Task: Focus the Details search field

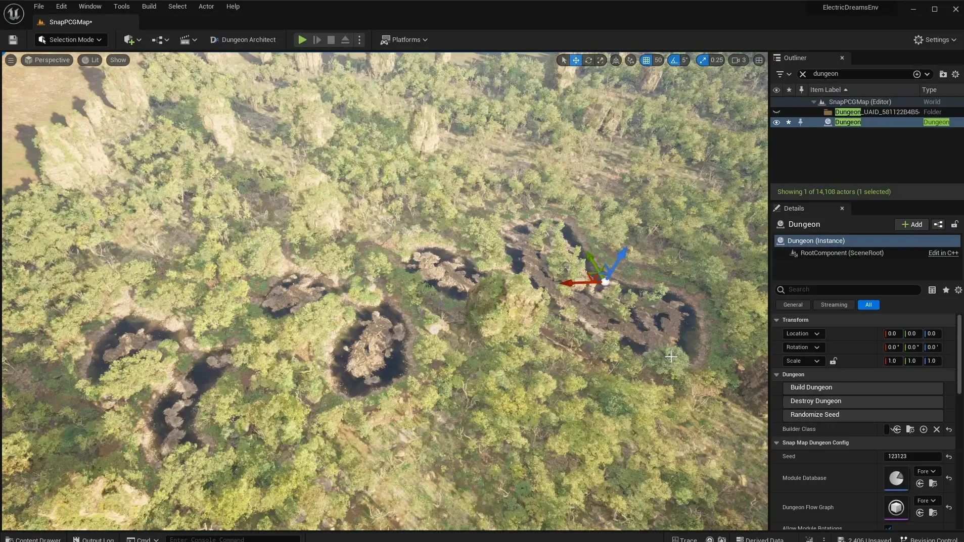Action: click(x=848, y=290)
